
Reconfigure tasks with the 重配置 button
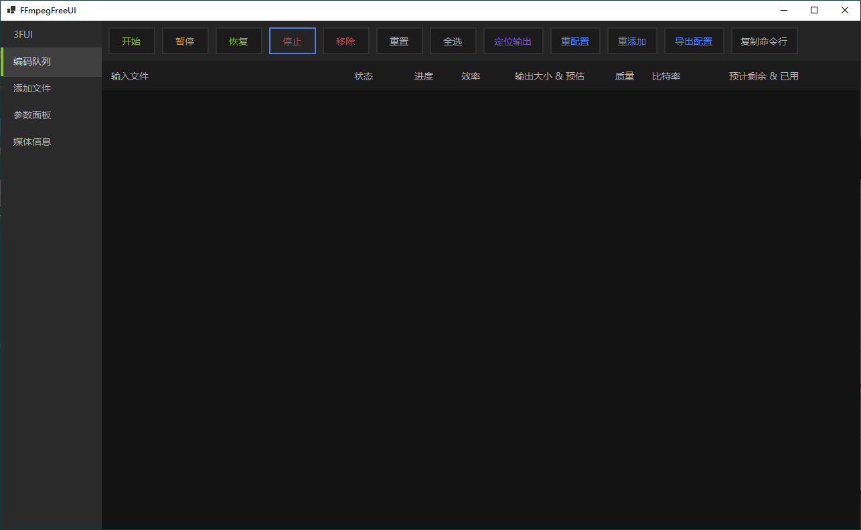click(x=574, y=41)
